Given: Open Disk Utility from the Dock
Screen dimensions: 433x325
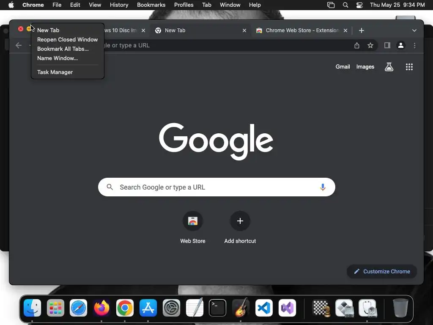Looking at the screenshot, I should click(x=367, y=308).
